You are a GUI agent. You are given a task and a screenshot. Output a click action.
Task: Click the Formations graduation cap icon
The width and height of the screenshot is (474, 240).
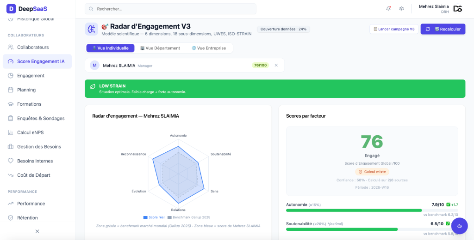coord(11,104)
